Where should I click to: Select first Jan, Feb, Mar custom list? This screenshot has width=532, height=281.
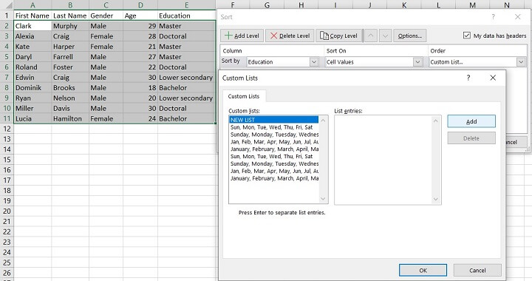click(x=274, y=142)
